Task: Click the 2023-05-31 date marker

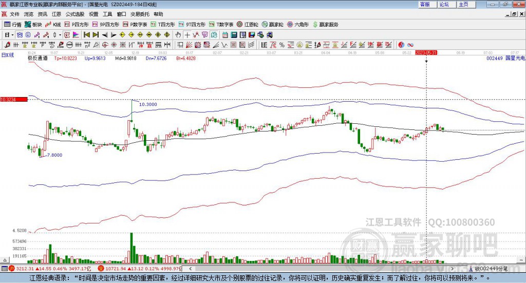Action: click(426, 52)
